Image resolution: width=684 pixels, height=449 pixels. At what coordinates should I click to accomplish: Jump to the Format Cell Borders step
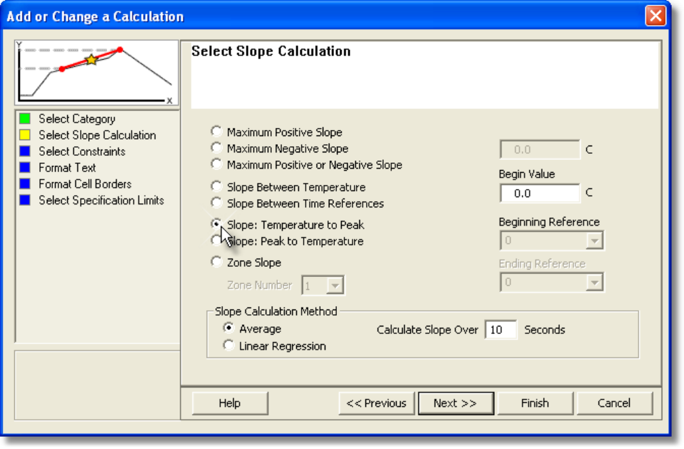tap(85, 184)
